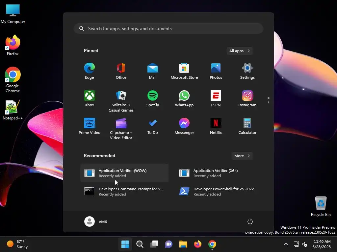Select the Firefox desktop shortcut

[x=13, y=45]
